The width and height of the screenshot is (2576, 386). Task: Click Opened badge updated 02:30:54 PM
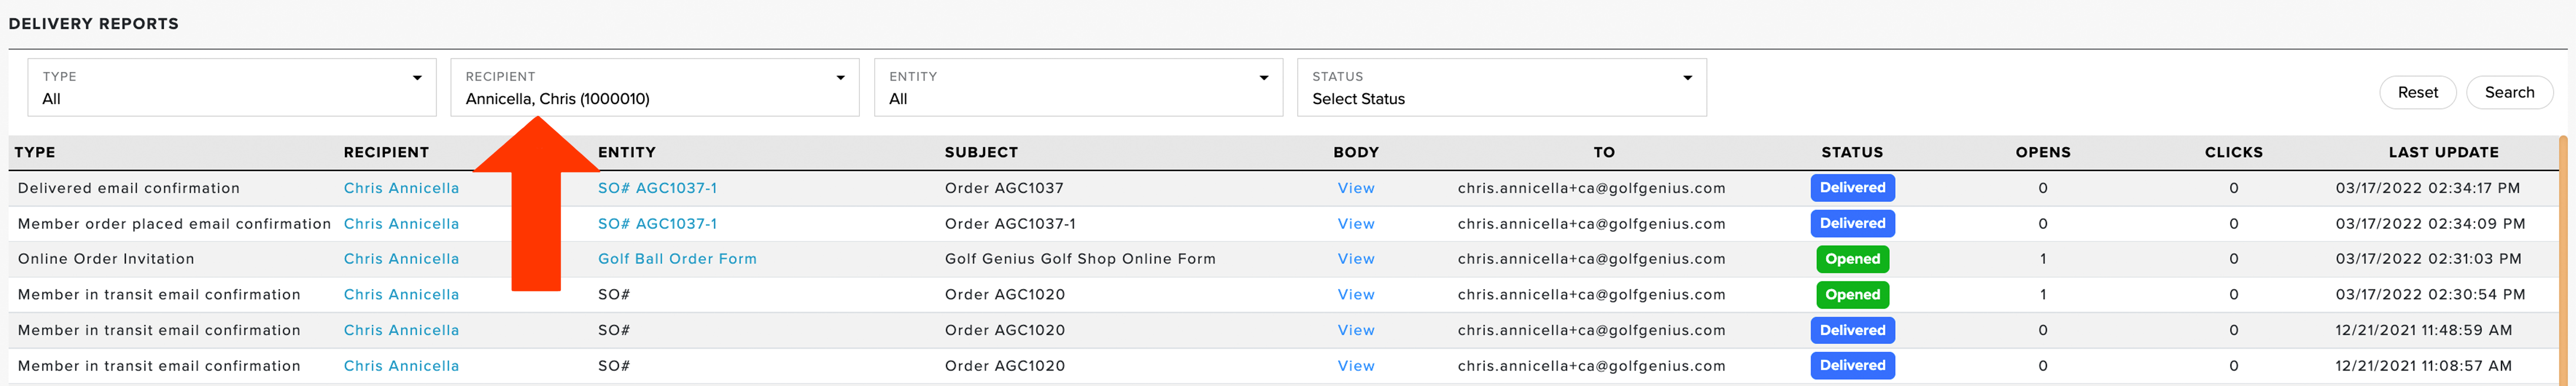(1852, 295)
